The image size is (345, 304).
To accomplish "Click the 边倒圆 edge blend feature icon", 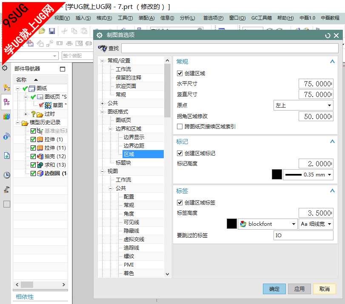I will point(40,173).
